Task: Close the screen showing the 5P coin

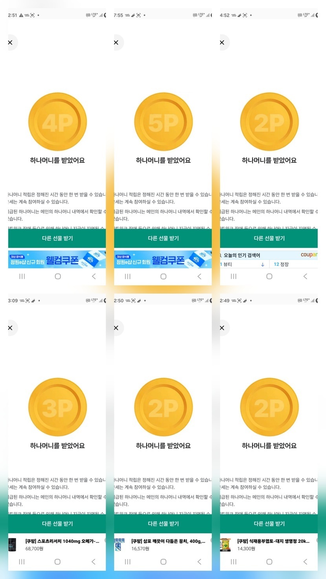Action: click(x=116, y=42)
